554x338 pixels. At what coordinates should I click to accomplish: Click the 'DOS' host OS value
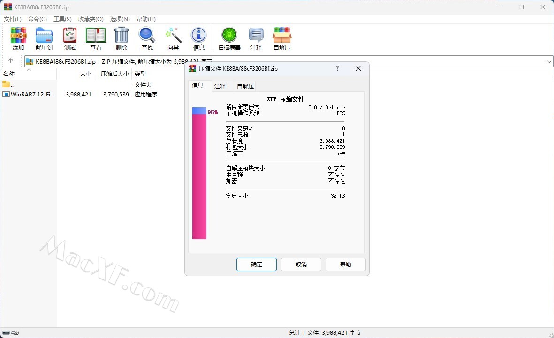pyautogui.click(x=341, y=113)
